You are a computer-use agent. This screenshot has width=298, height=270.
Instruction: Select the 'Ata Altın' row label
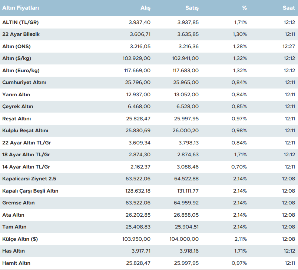point(13,215)
